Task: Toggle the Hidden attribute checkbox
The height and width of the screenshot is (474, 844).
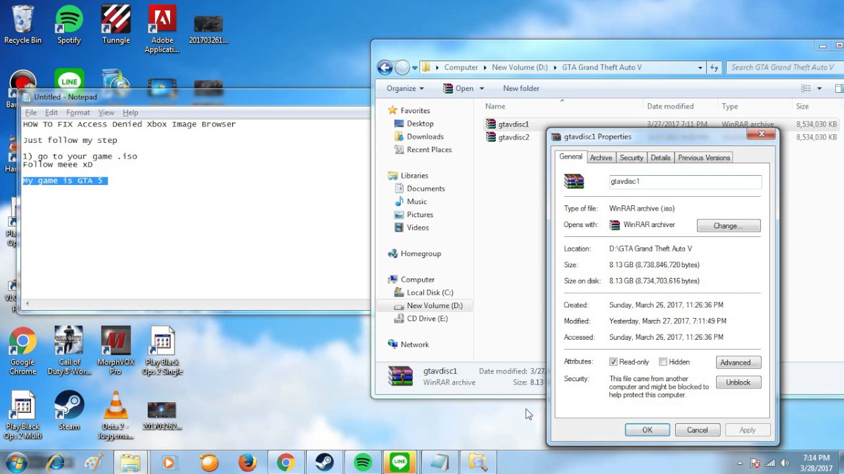Action: point(663,362)
